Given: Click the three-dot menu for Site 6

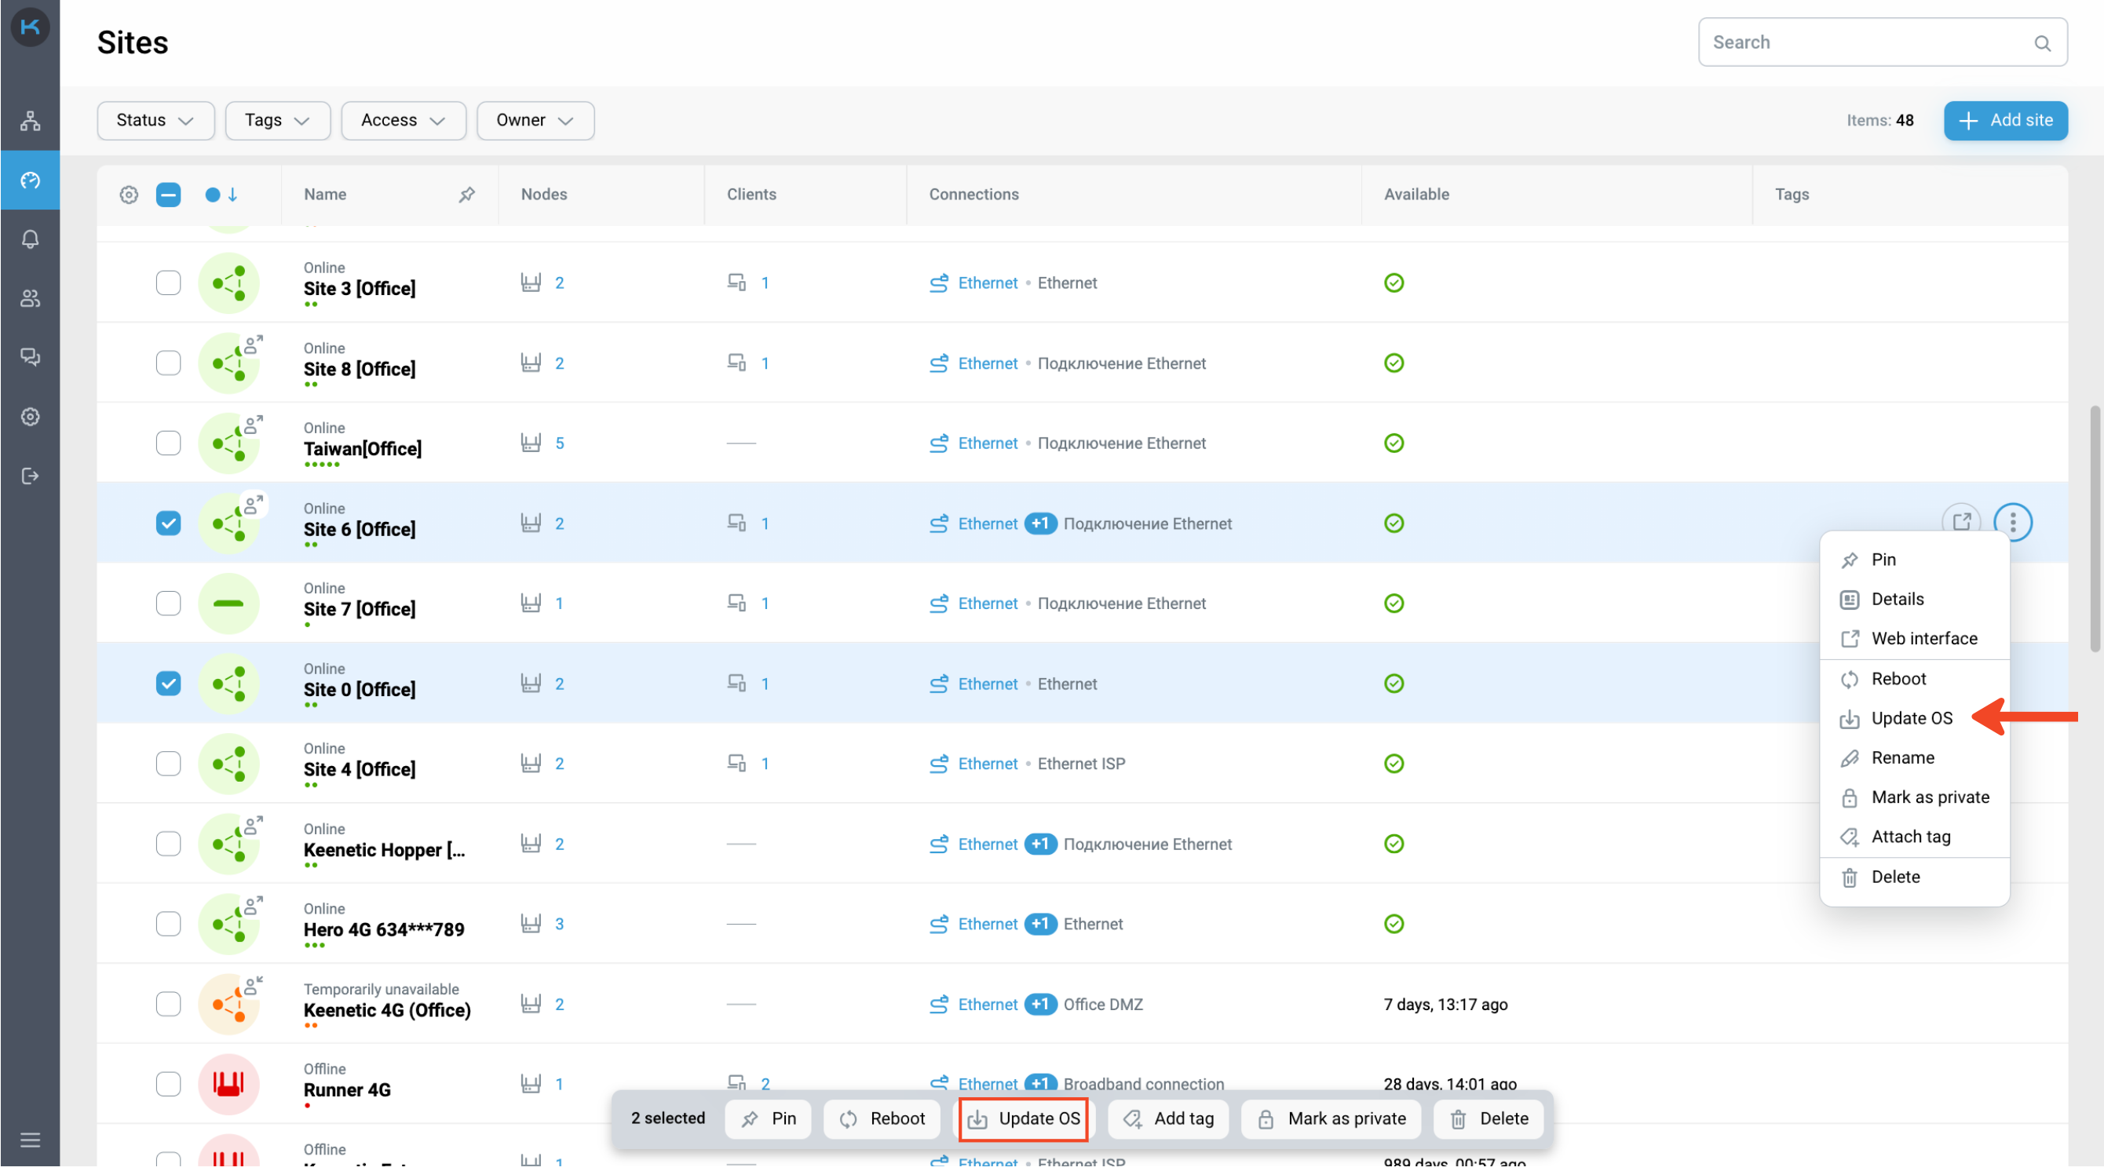Looking at the screenshot, I should 2012,523.
